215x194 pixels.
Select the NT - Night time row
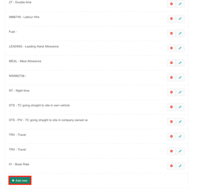97,92
